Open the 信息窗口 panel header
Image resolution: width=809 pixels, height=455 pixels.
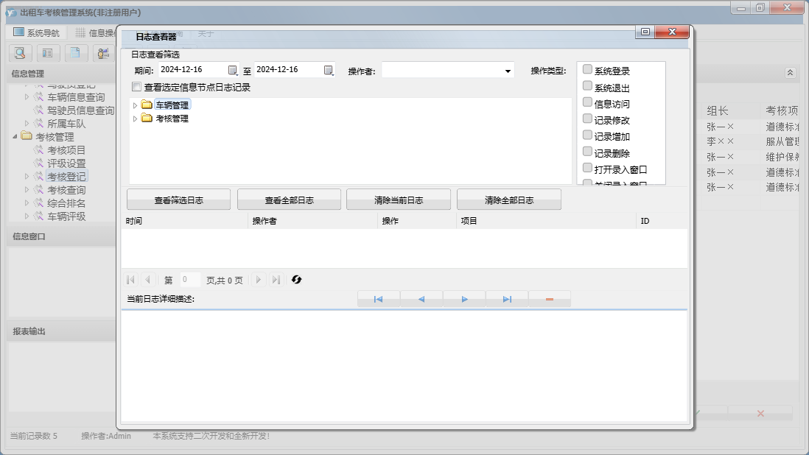61,236
